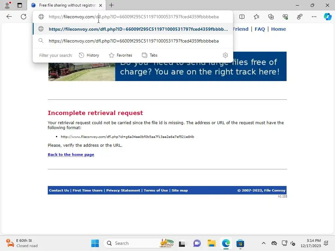The height and width of the screenshot is (251, 335).
Task: Click inside the address bar URL field
Action: (133, 17)
